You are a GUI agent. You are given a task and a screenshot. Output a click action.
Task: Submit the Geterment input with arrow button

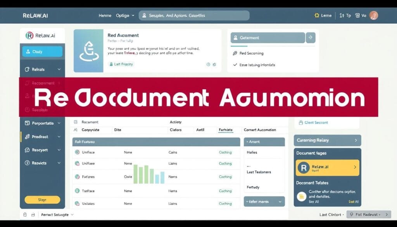(311, 38)
